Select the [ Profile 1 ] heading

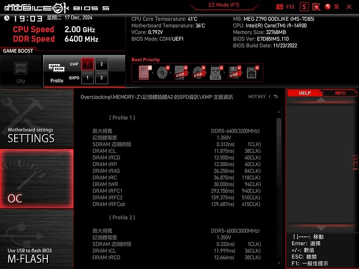click(122, 118)
